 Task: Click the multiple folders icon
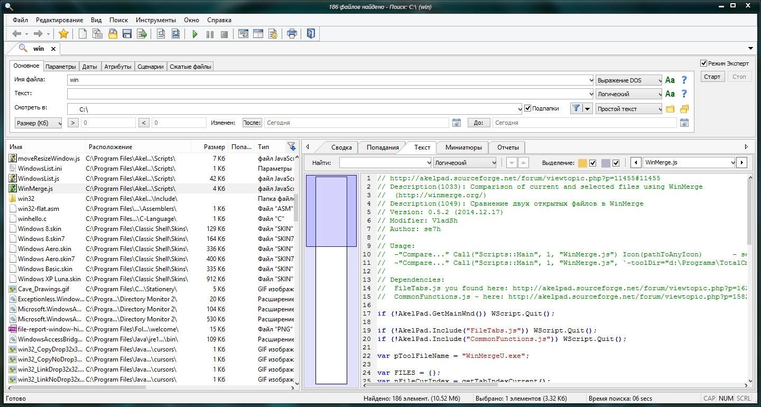(x=684, y=109)
